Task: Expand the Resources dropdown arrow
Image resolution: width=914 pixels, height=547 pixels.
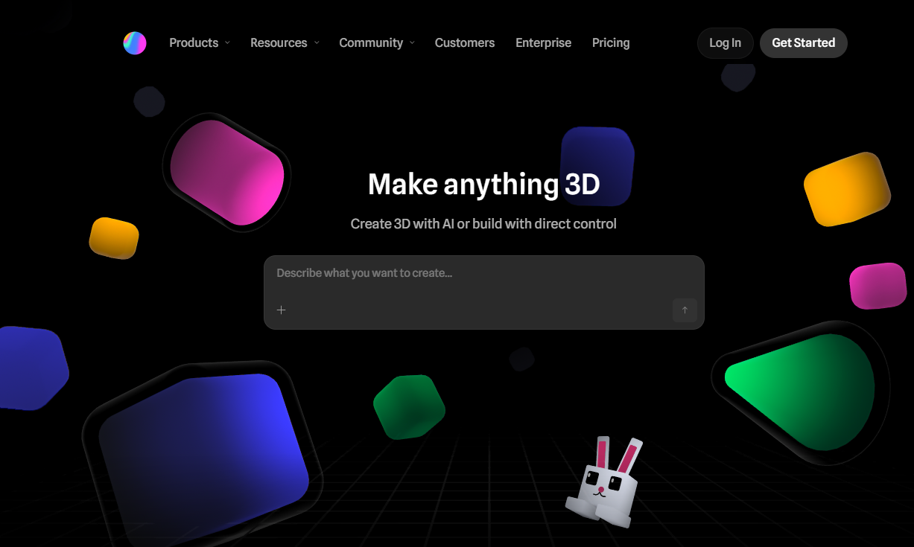Action: (317, 43)
